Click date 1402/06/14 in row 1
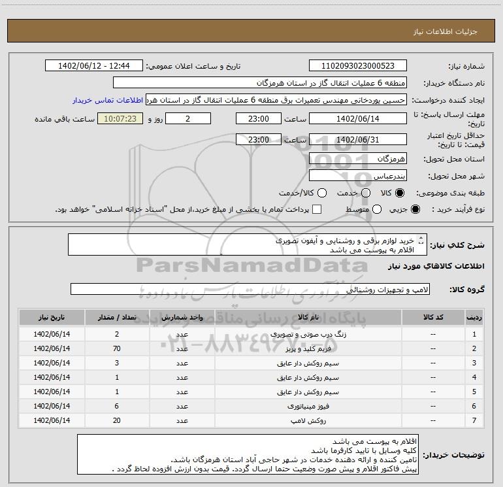Viewport: 503px width, 487px height. (52, 334)
